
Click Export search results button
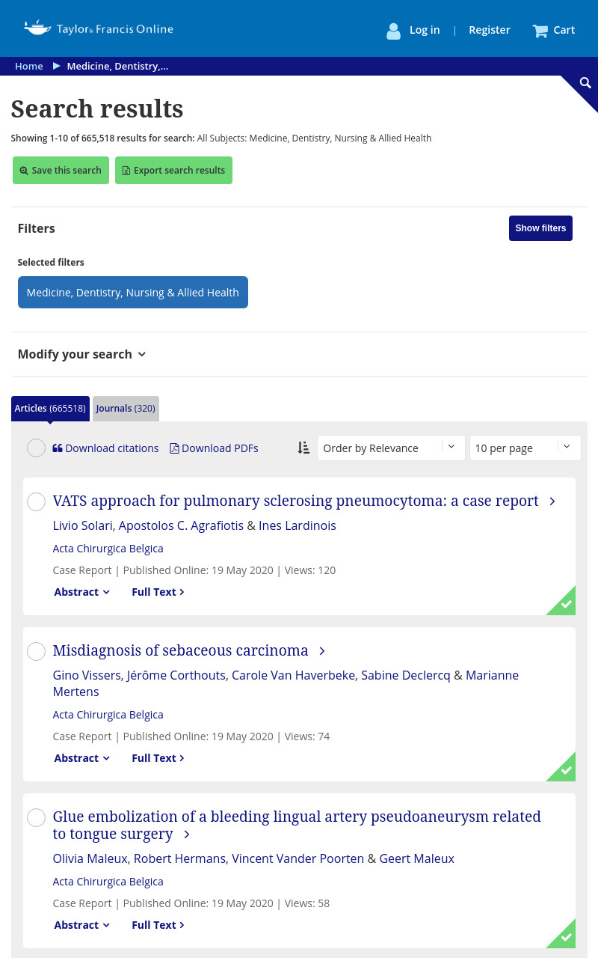pyautogui.click(x=173, y=170)
